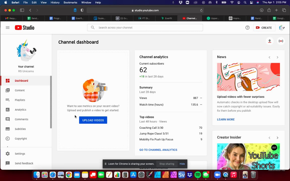The width and height of the screenshot is (290, 181).
Task: Show next Creator Insider card
Action: tap(277, 138)
